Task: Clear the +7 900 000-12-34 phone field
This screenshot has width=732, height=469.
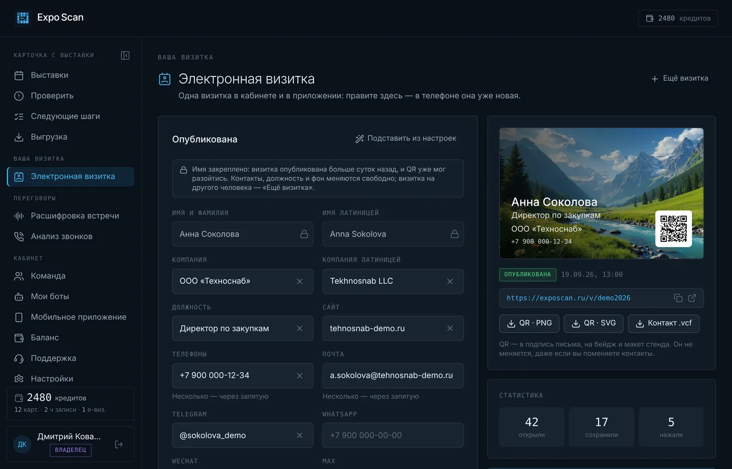Action: coord(300,376)
